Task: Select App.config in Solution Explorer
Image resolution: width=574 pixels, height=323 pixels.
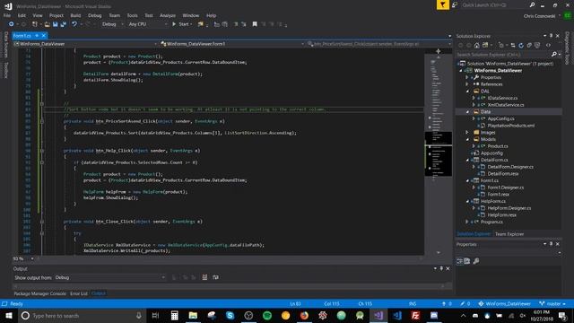Action: [491, 153]
